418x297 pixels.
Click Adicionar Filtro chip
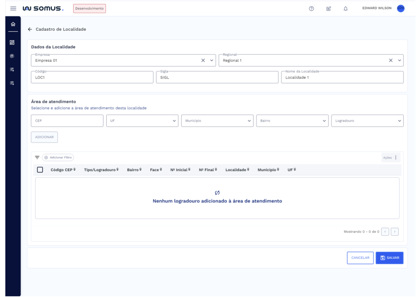[x=58, y=157]
